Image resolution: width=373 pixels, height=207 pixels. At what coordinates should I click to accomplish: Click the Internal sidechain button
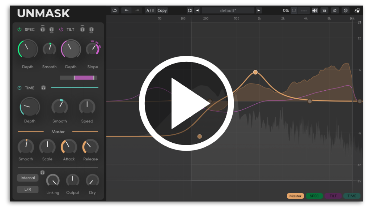pyautogui.click(x=27, y=178)
